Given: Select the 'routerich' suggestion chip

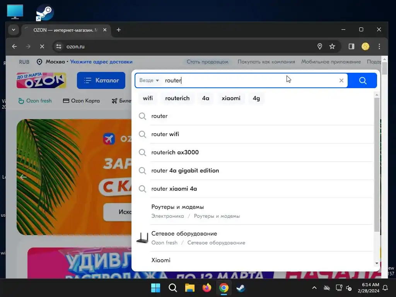Looking at the screenshot, I should click(x=177, y=98).
